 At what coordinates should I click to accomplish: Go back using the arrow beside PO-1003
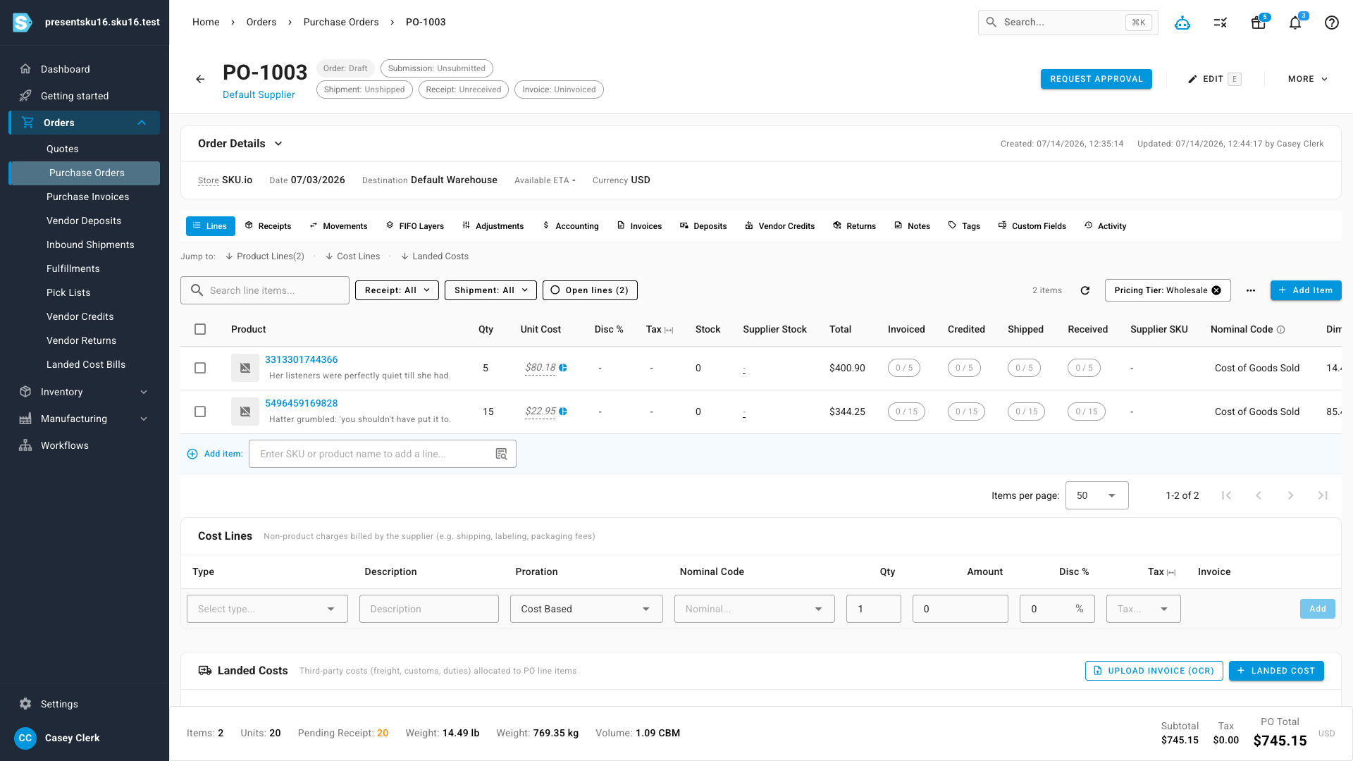point(200,79)
